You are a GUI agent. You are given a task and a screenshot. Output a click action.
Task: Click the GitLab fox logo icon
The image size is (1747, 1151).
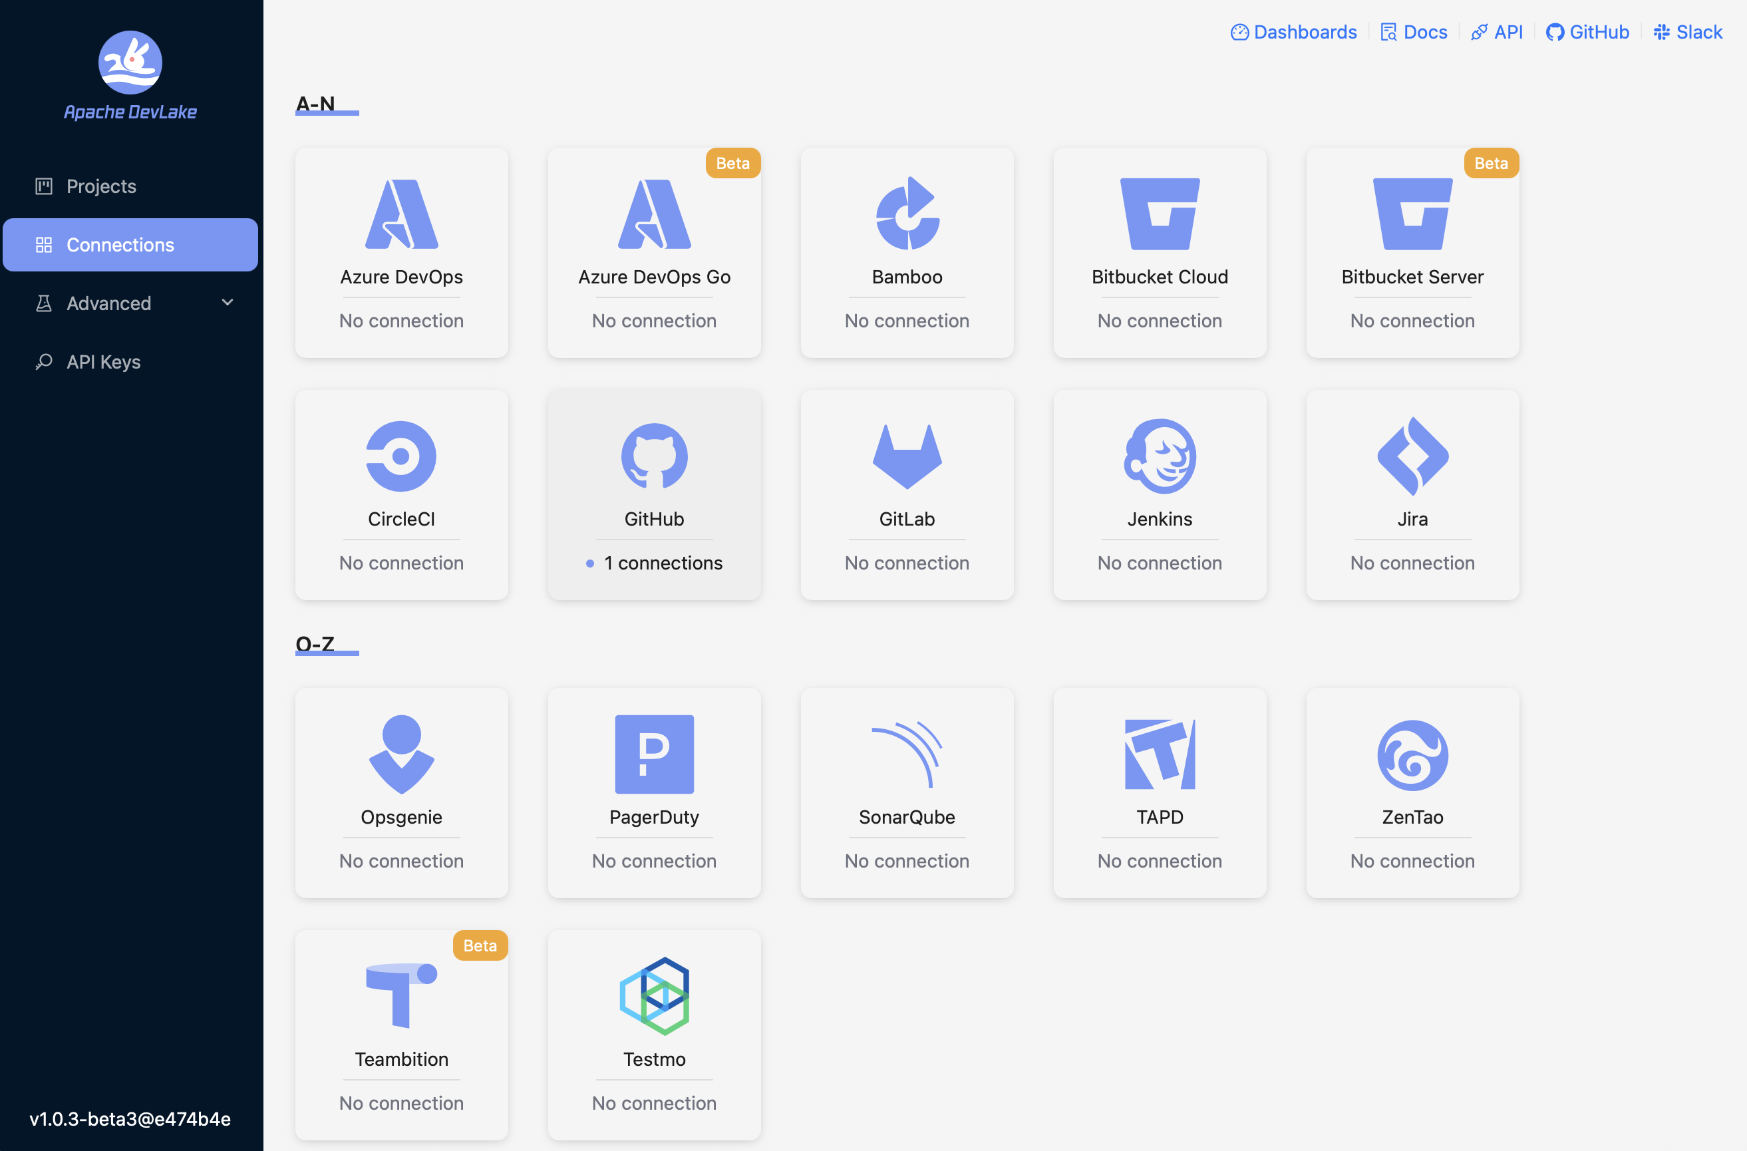click(907, 456)
